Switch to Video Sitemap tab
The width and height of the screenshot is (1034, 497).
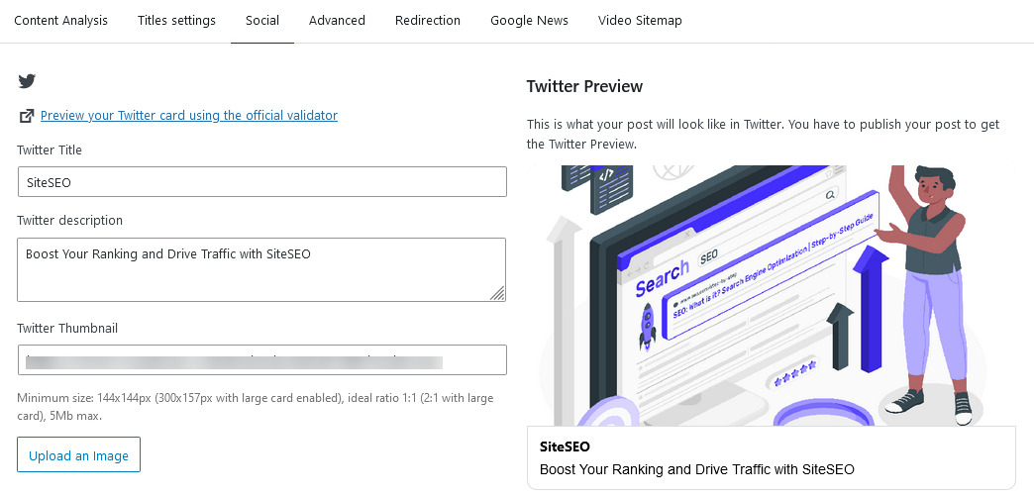(641, 21)
